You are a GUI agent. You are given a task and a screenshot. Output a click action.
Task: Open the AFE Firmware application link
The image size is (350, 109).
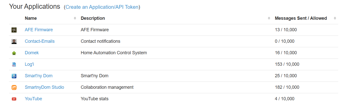pos(39,30)
